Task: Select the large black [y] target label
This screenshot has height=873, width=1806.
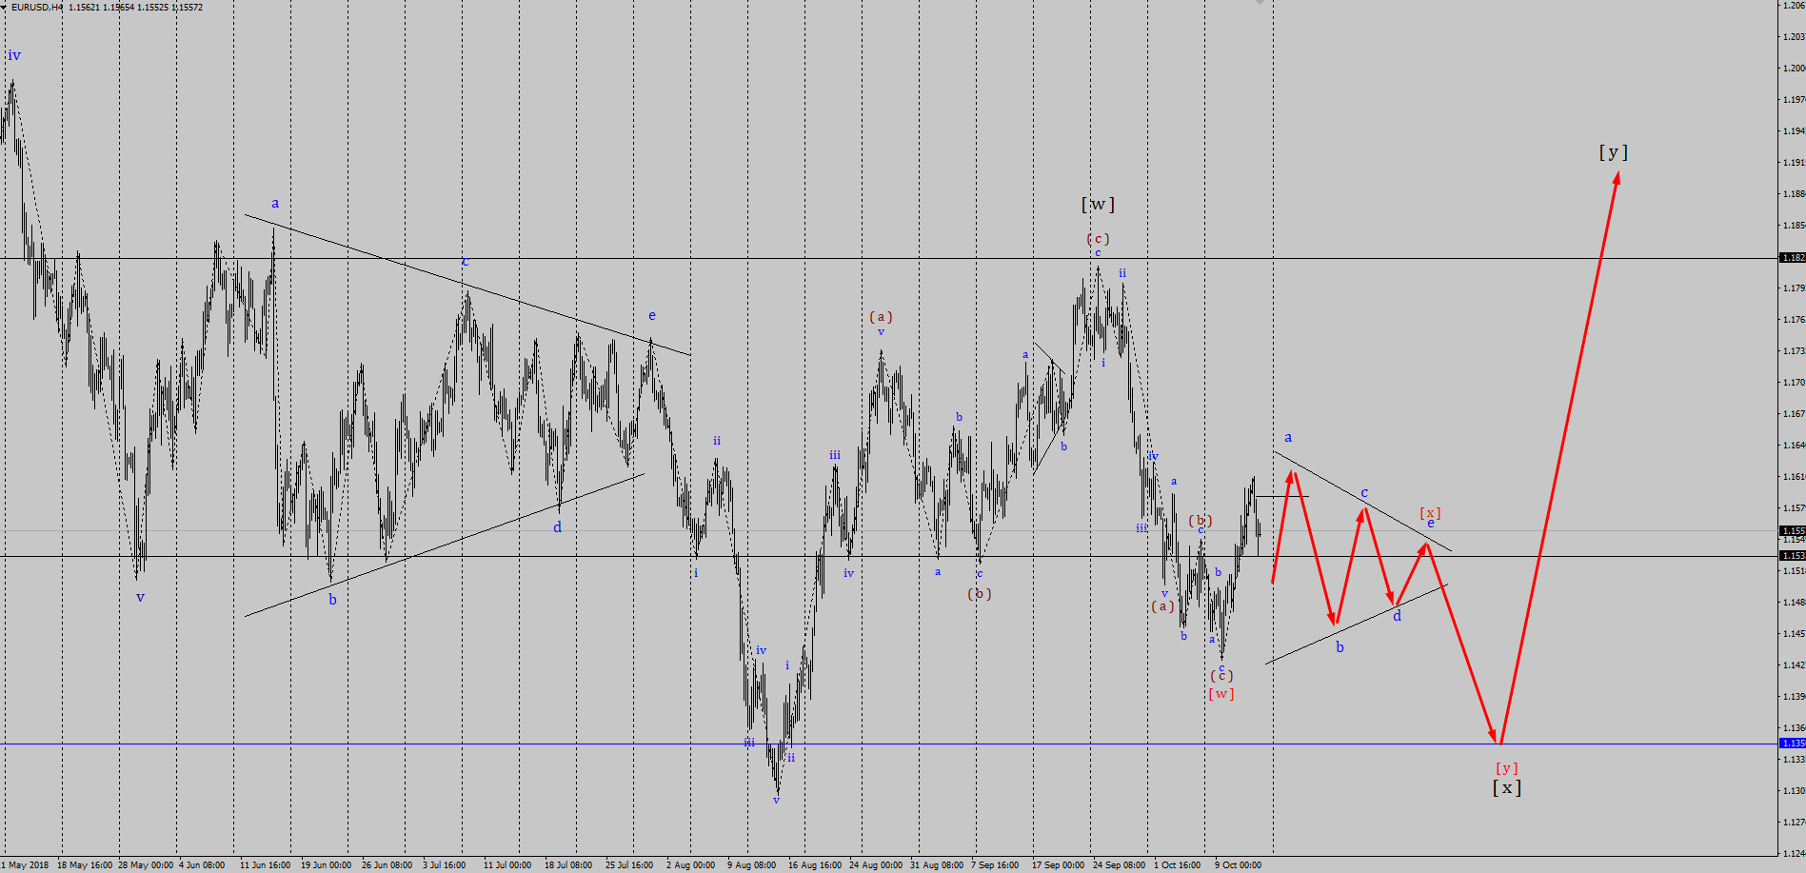Action: pos(1613,152)
